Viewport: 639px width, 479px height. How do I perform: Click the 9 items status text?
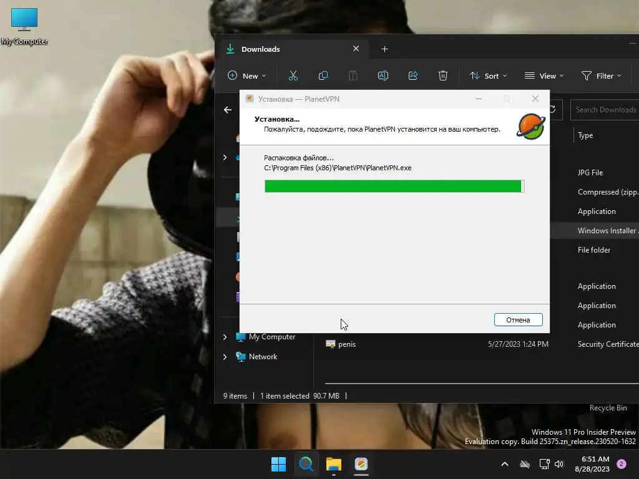[235, 396]
